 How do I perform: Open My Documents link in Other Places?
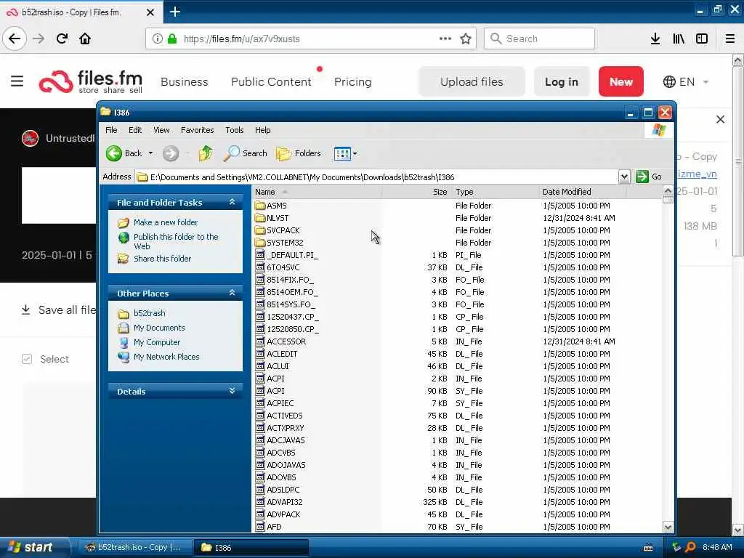coord(159,328)
